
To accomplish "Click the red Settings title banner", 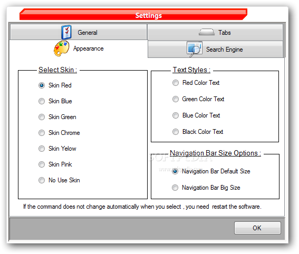I will point(133,14).
